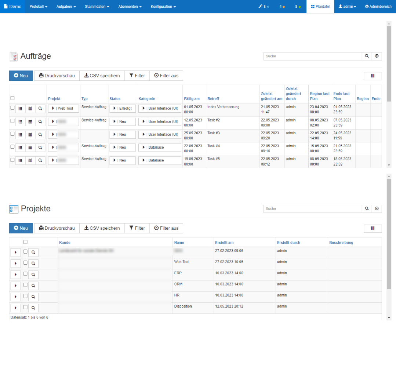Open the Stammdaten dropdown menu
396x367 pixels.
pyautogui.click(x=97, y=7)
